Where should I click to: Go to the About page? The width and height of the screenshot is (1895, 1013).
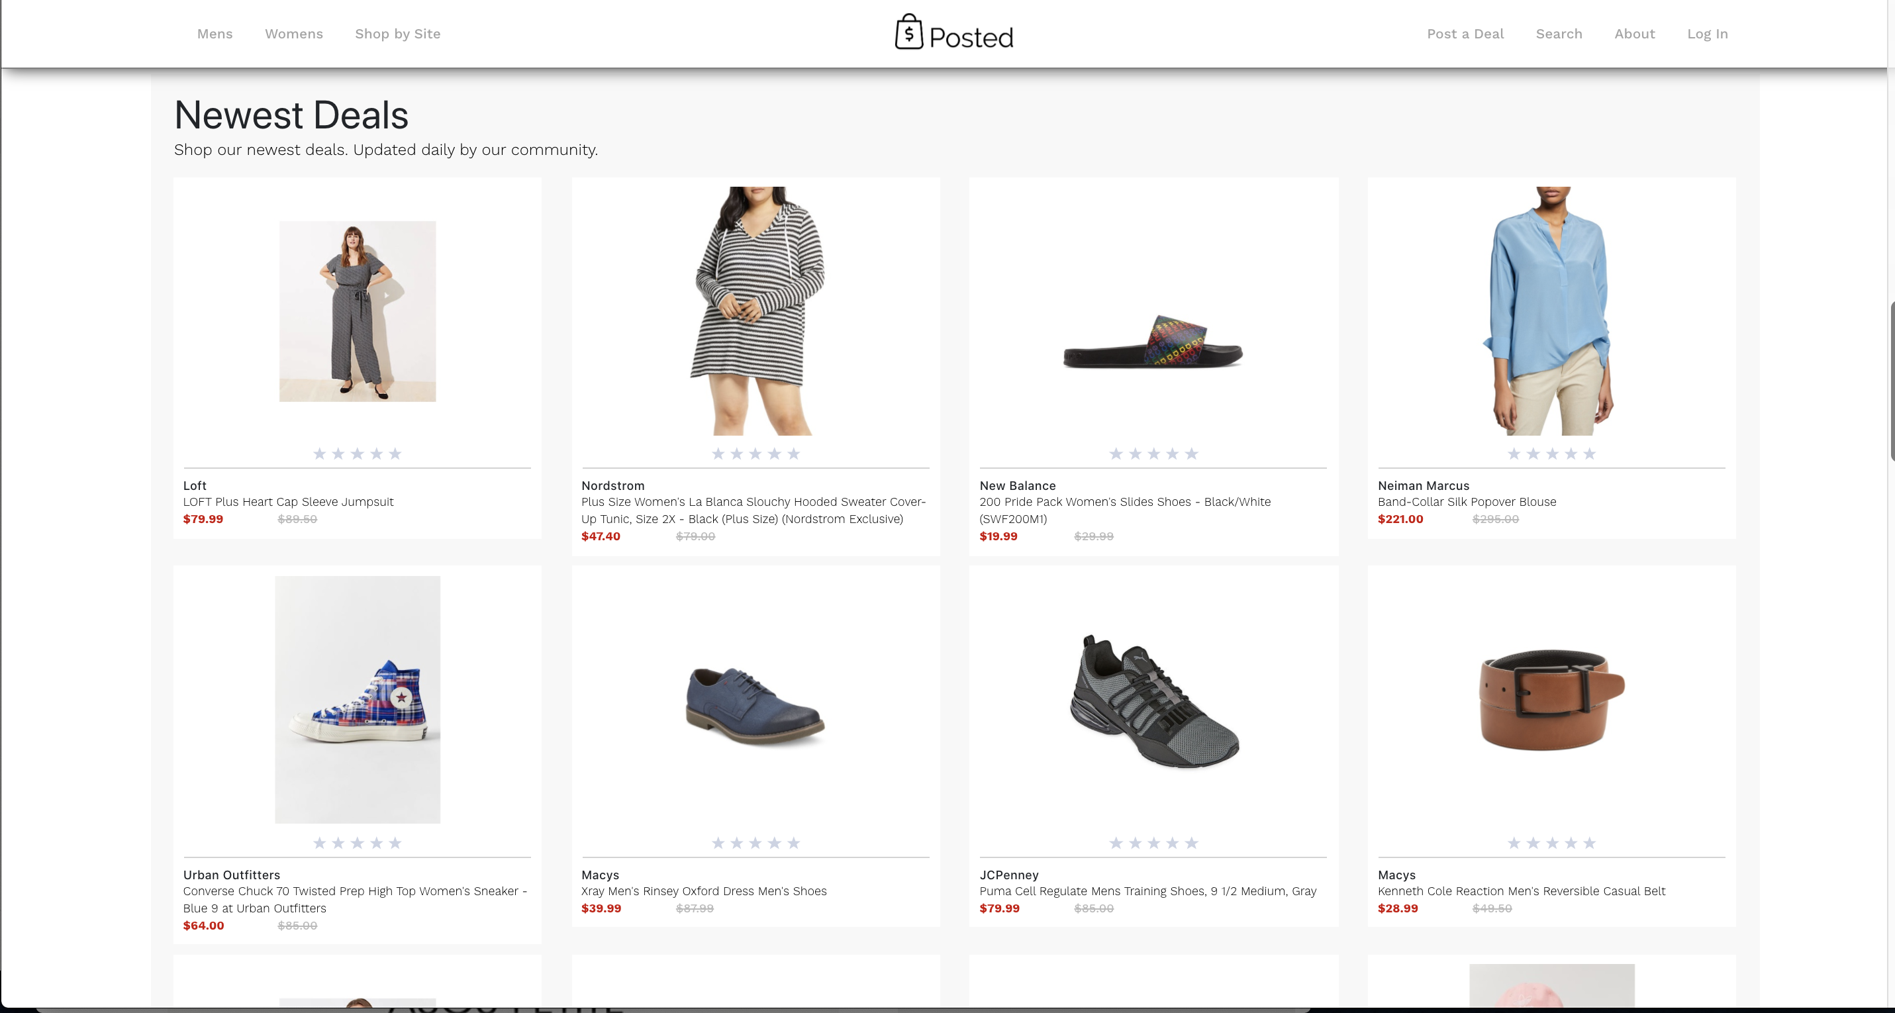[1634, 34]
